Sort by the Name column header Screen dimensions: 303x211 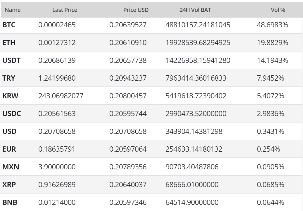(13, 10)
